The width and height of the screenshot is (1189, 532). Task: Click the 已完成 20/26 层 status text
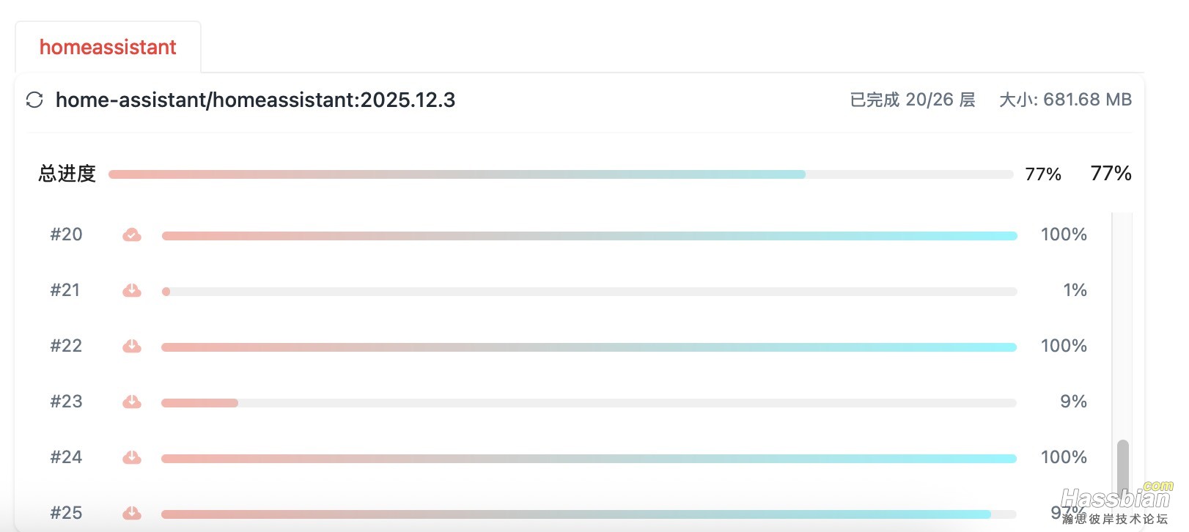912,100
